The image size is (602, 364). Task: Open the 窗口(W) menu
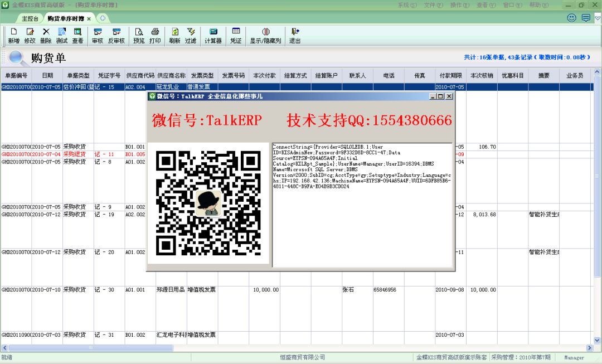(x=513, y=5)
